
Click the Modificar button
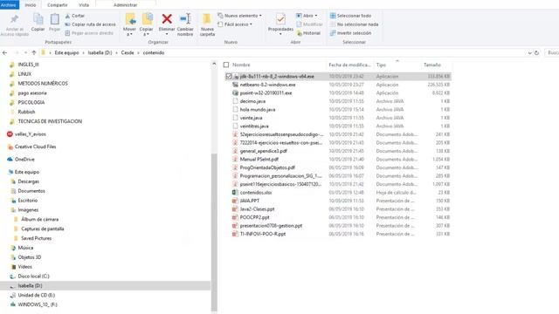pyautogui.click(x=309, y=24)
